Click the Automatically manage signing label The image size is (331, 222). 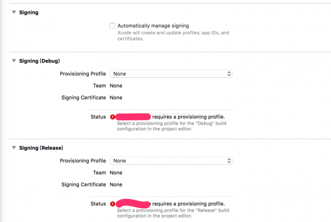click(153, 26)
